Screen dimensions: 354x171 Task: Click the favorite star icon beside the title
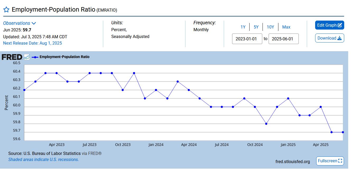tap(6, 10)
